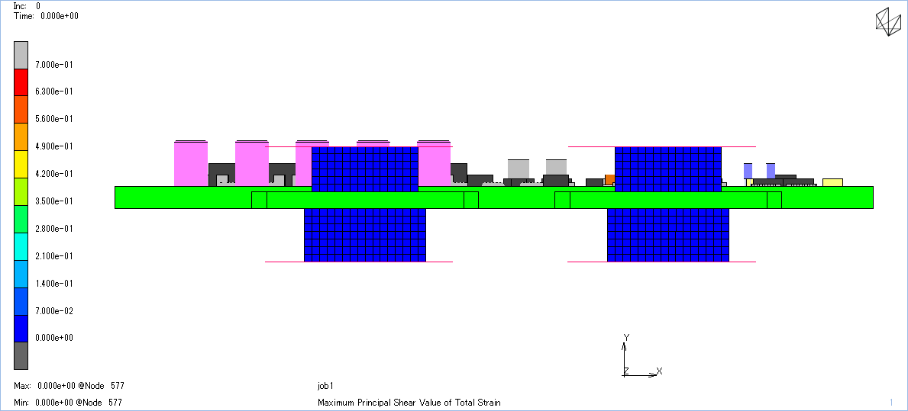Click the XYZ coordinate axis triad
The height and width of the screenshot is (411, 908).
641,355
